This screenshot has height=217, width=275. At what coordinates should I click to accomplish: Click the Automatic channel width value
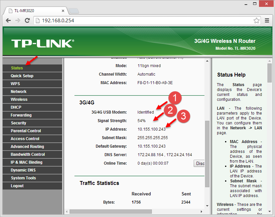pyautogui.click(x=146, y=74)
